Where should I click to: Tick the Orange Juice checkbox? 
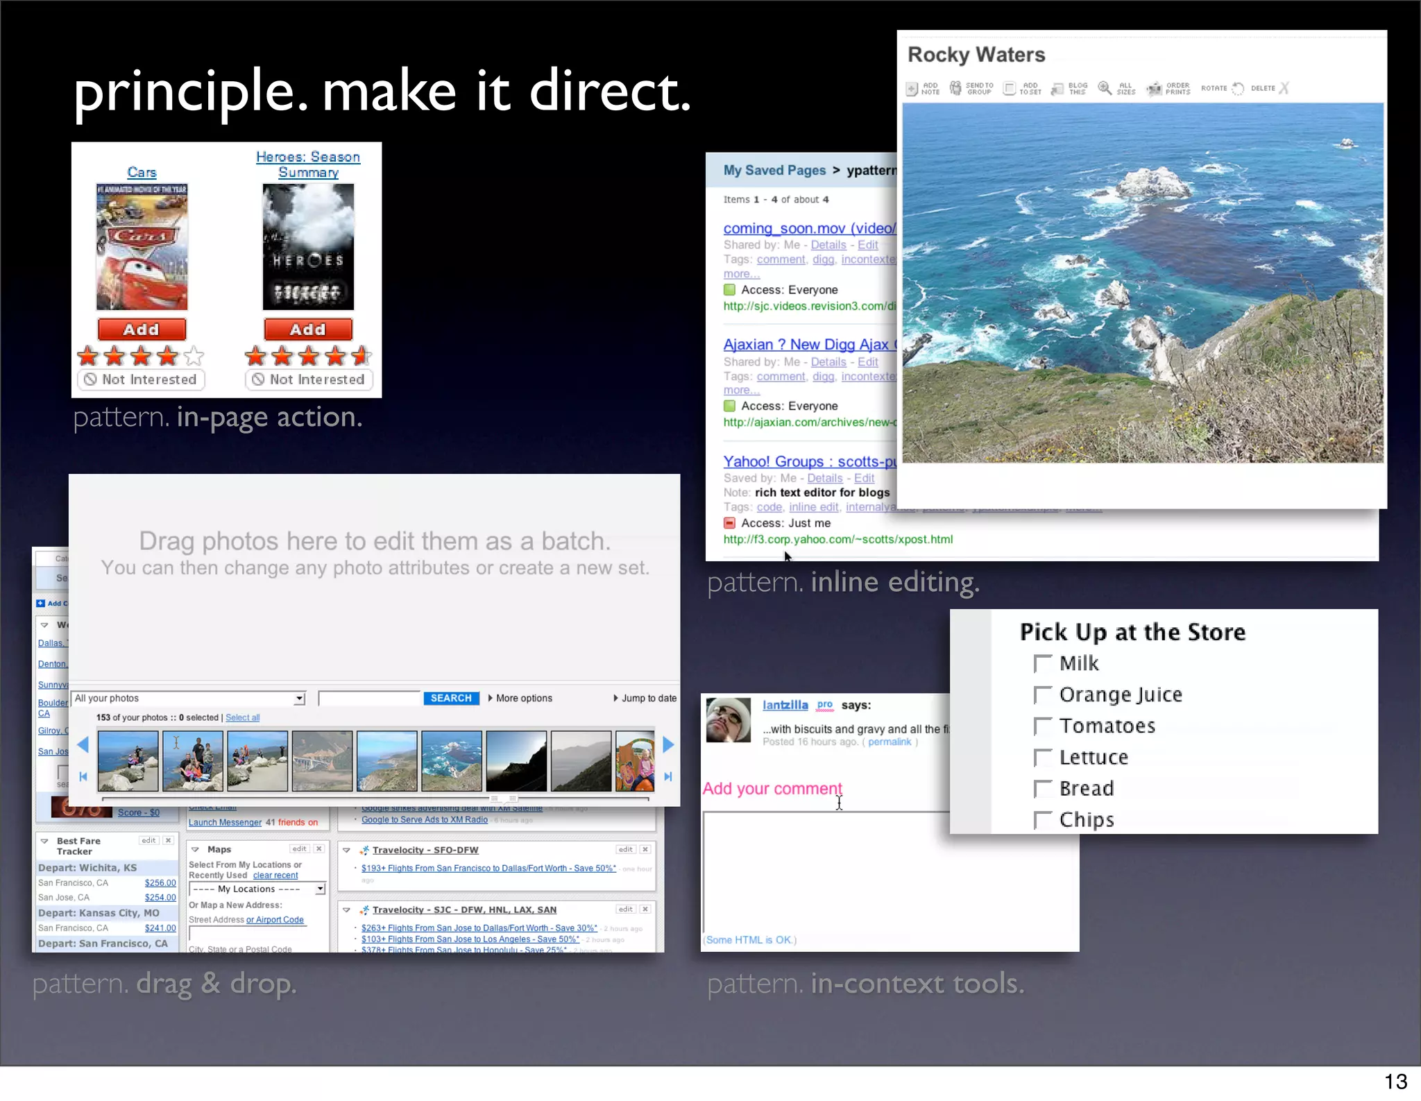[x=1042, y=695]
